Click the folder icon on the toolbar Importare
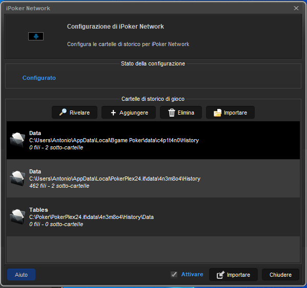The height and width of the screenshot is (288, 307). click(217, 113)
